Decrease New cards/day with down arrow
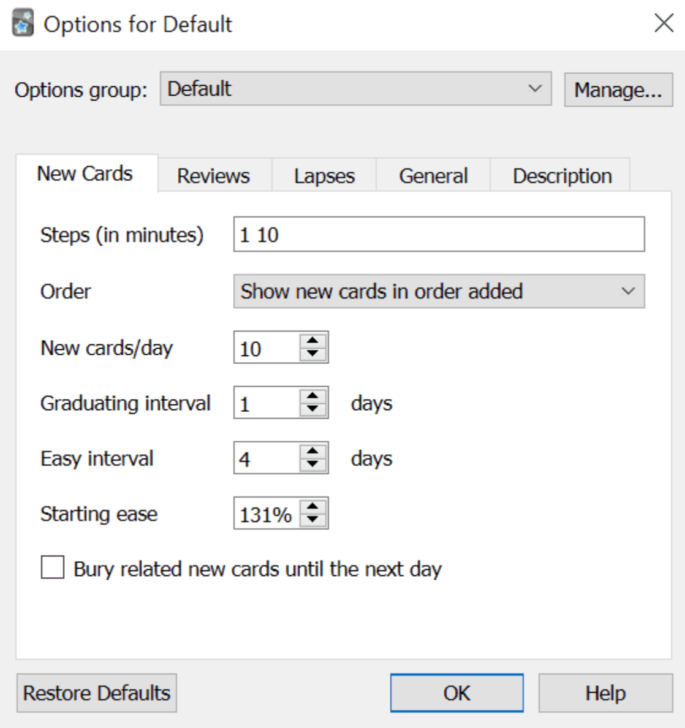This screenshot has width=685, height=728. tap(313, 354)
